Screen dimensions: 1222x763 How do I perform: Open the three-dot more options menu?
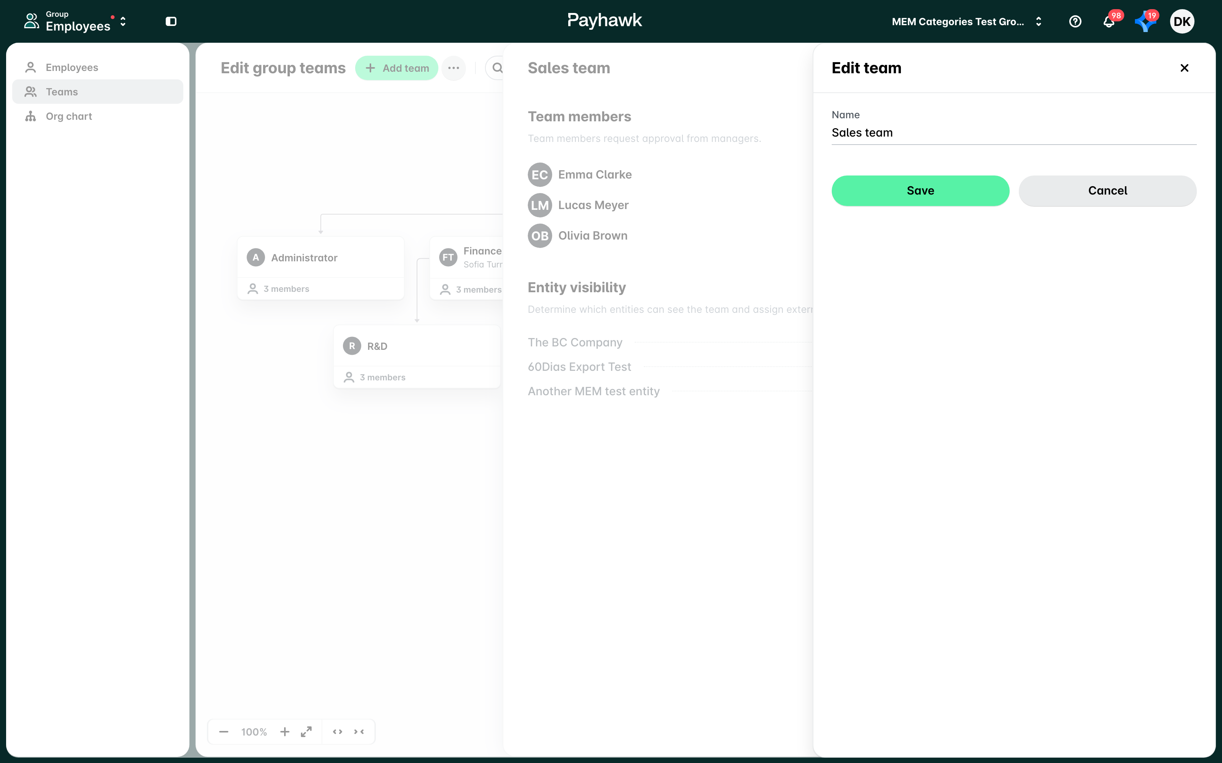pos(453,68)
